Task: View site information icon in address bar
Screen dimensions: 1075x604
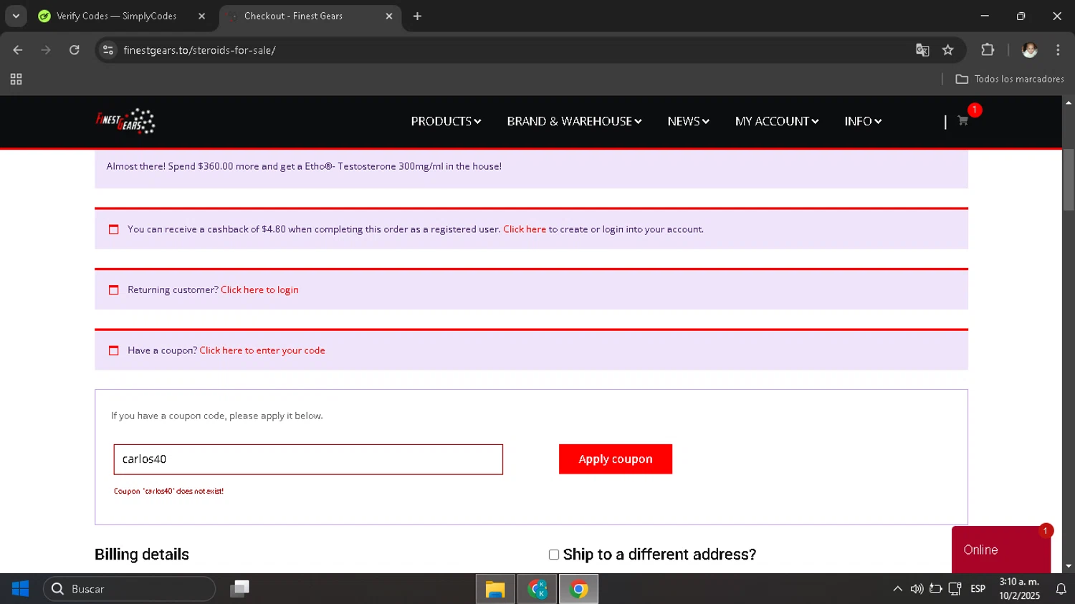Action: pos(108,50)
